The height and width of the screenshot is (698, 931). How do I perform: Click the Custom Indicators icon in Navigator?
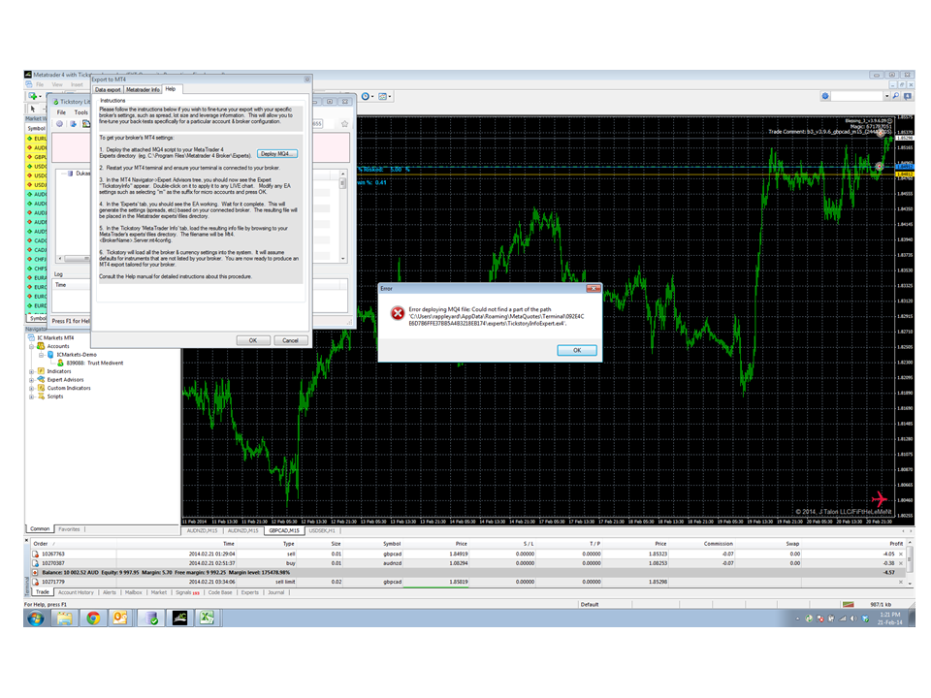point(41,388)
